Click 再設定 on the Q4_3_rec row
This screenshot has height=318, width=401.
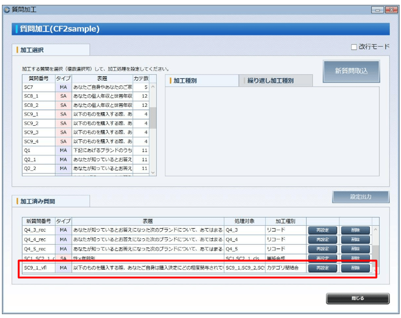pos(323,230)
